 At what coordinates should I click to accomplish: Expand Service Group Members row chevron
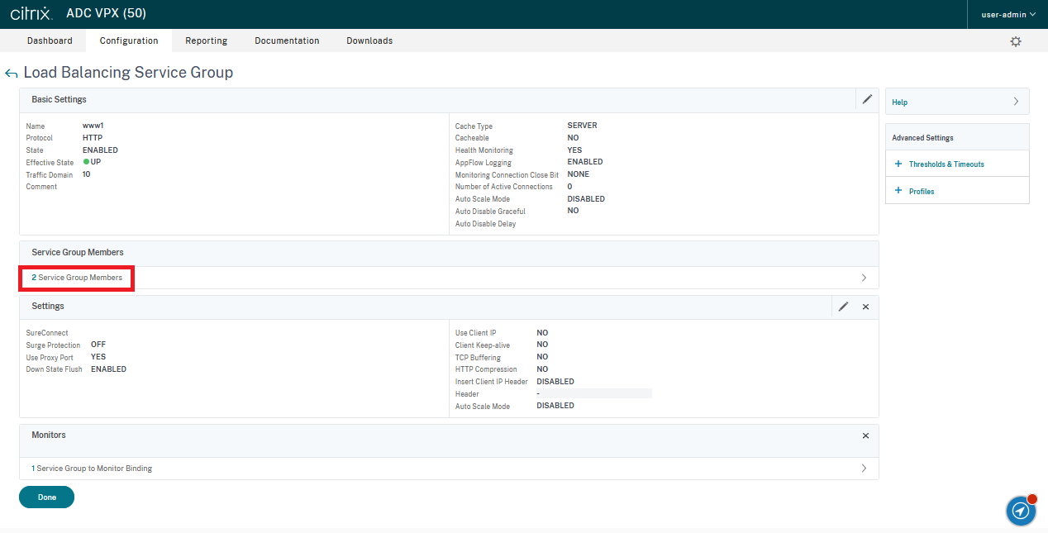tap(864, 278)
